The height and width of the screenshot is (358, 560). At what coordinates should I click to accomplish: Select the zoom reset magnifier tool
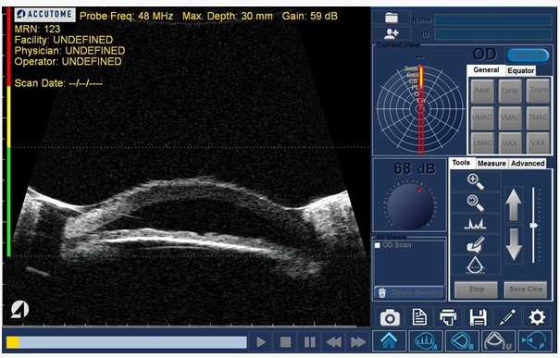pyautogui.click(x=476, y=204)
